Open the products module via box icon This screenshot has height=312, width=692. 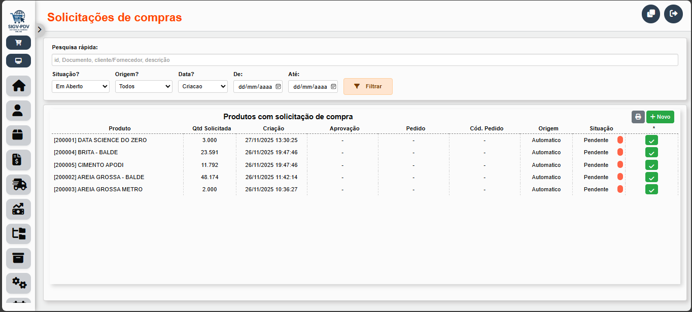point(18,135)
